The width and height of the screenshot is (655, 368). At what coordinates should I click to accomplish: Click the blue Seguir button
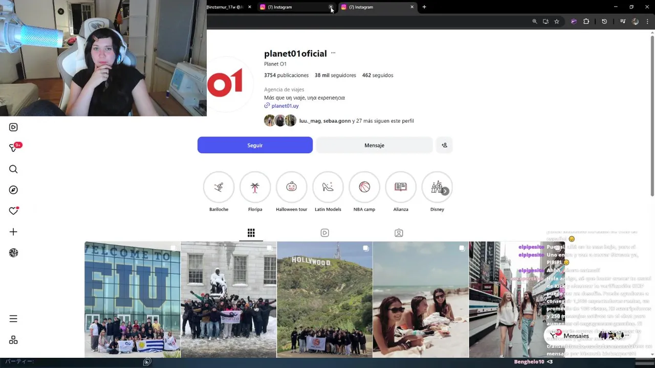coord(255,145)
